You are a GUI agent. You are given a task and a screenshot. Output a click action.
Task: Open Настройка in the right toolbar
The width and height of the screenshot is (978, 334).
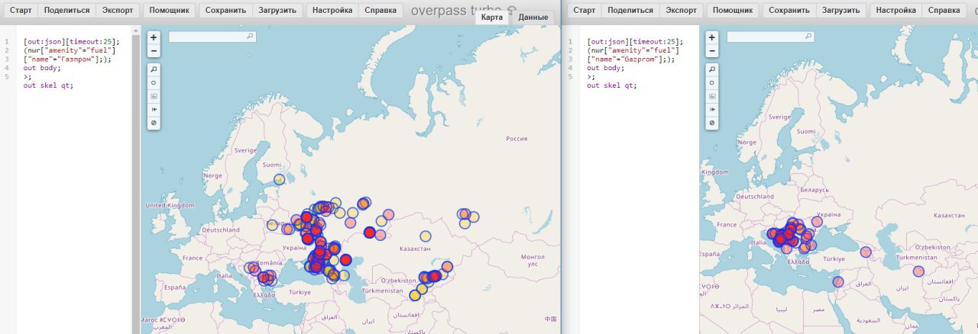pyautogui.click(x=895, y=11)
